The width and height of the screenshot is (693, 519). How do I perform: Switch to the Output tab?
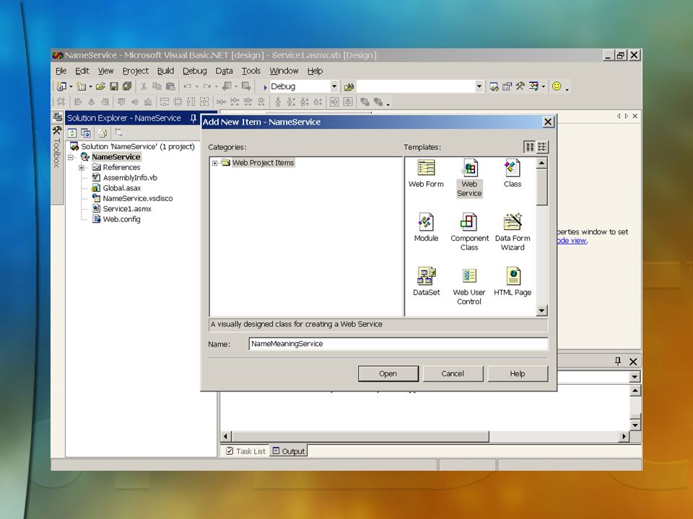(289, 451)
